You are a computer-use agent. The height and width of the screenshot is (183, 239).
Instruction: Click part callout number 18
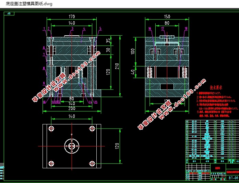[x=186, y=28]
